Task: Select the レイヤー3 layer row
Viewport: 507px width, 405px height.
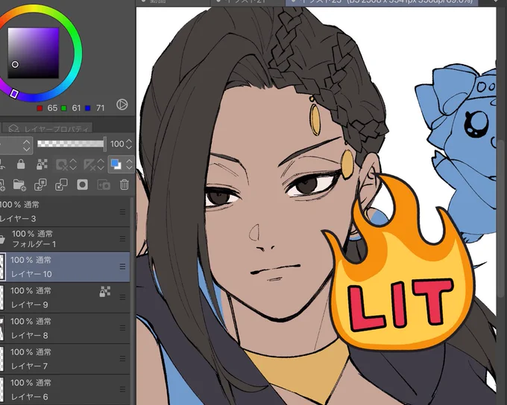Action: tap(65, 211)
